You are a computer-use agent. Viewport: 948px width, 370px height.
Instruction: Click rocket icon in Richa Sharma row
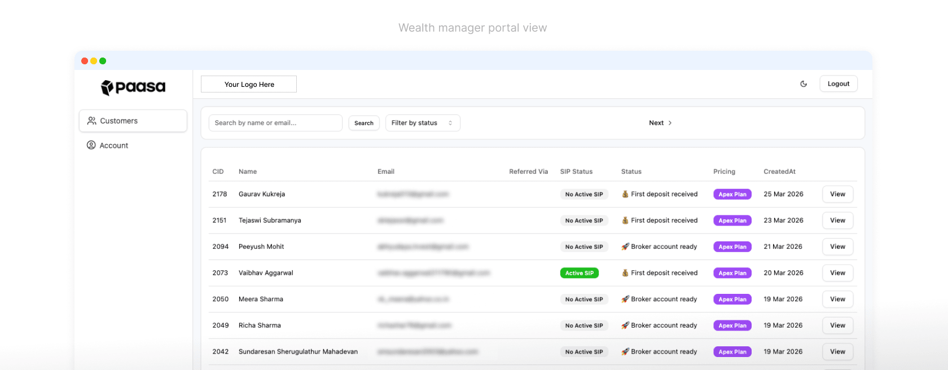(625, 325)
